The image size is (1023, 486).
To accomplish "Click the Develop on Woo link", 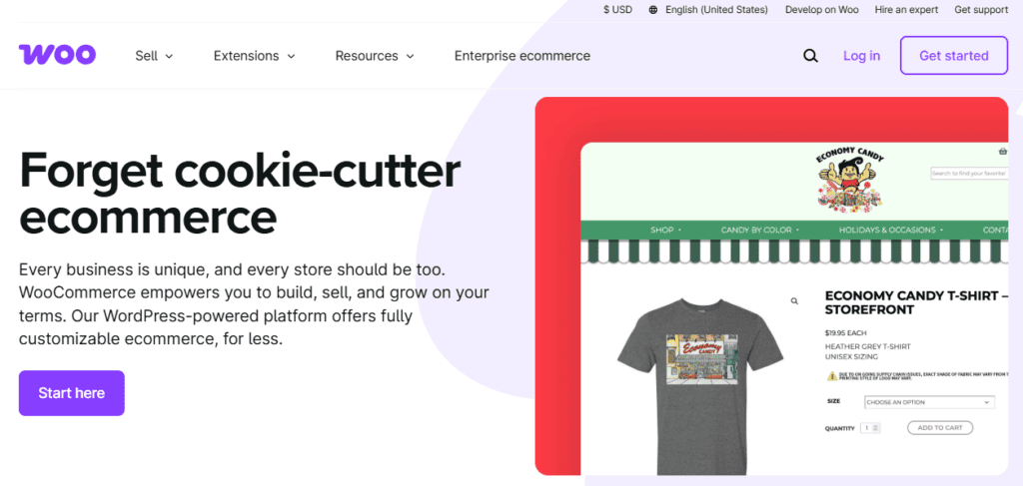I will [821, 10].
